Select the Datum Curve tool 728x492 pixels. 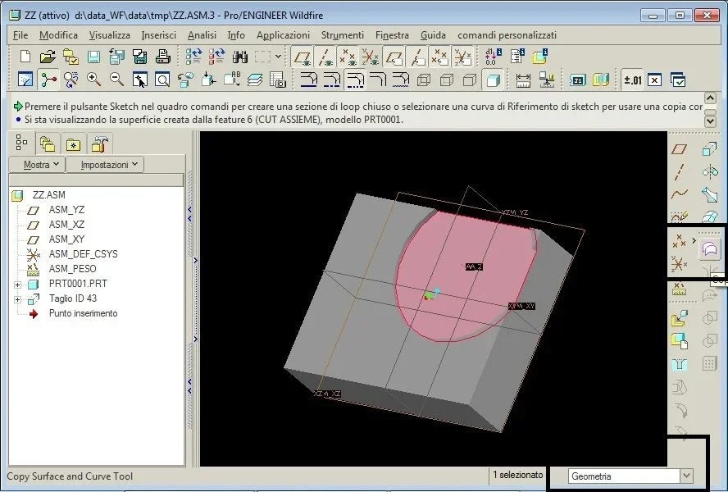(679, 195)
